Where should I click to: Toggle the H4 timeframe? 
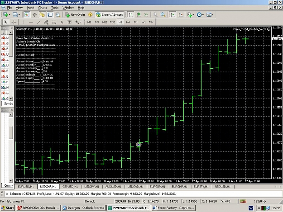(128, 22)
